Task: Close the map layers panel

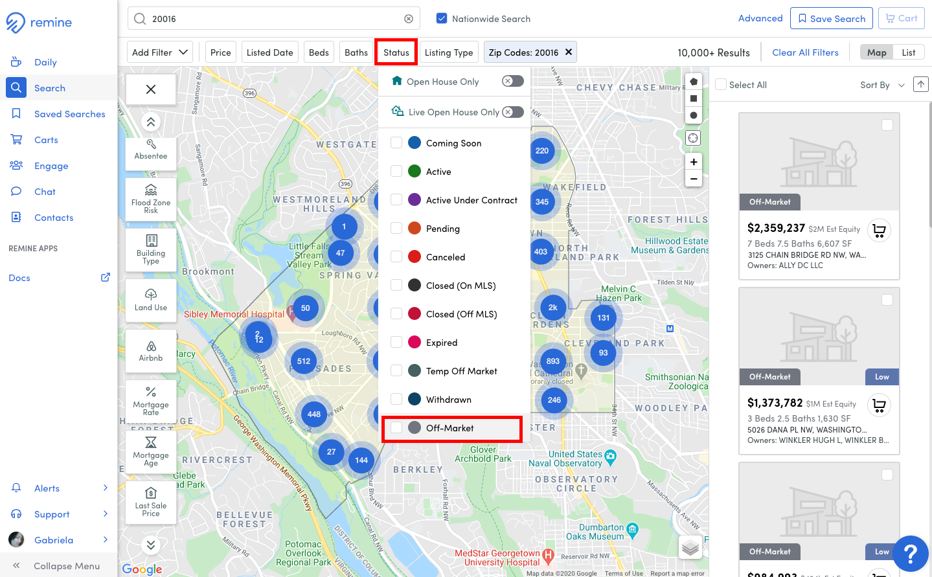Action: click(x=151, y=89)
